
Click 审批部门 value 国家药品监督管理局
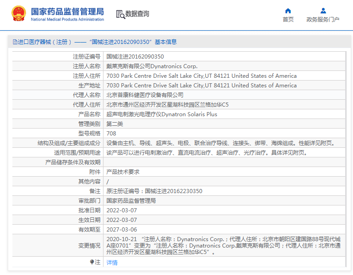click(x=131, y=201)
